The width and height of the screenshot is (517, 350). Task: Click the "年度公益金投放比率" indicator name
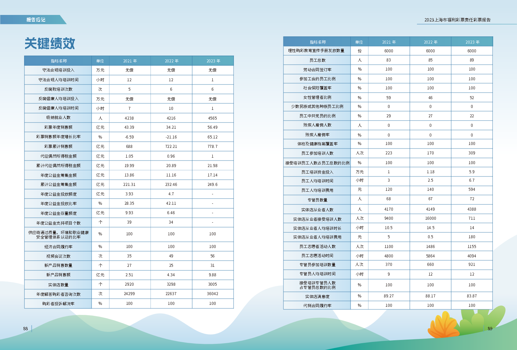[x=58, y=204]
